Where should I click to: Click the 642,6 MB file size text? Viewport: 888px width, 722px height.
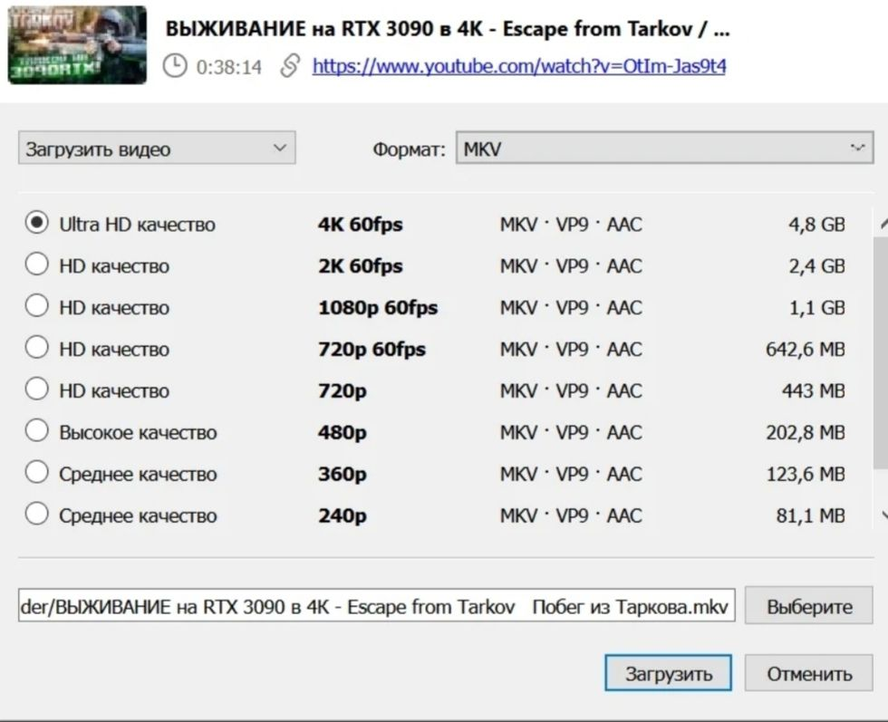point(805,349)
